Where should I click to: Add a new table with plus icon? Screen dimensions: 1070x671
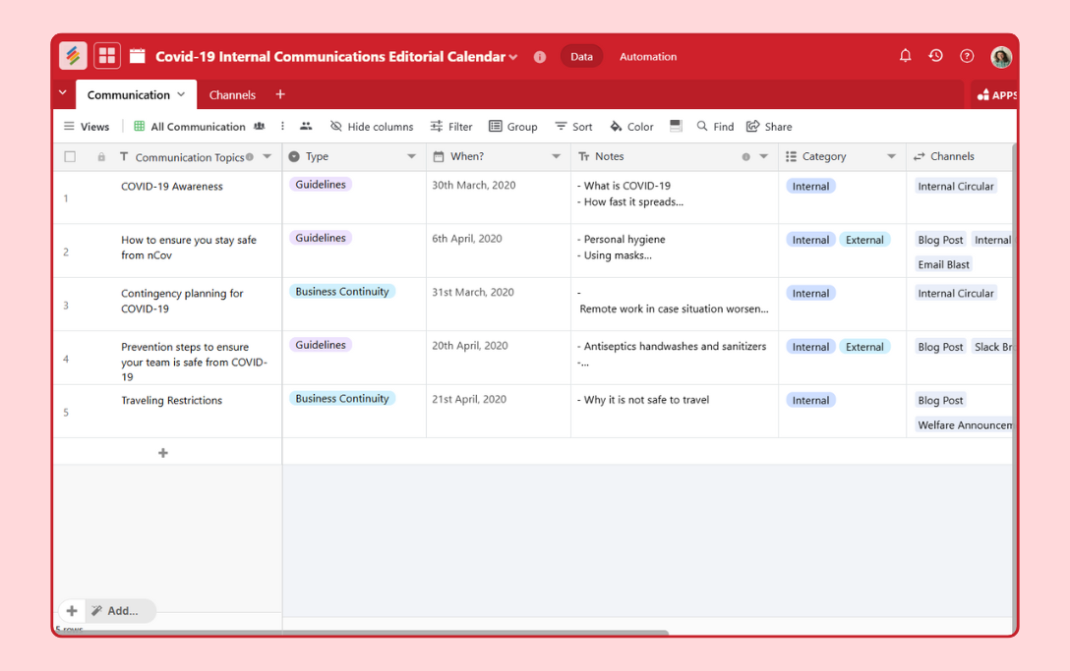(280, 94)
